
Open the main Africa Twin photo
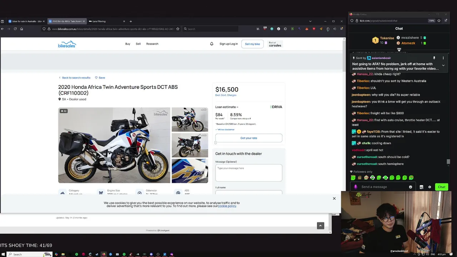[114, 145]
